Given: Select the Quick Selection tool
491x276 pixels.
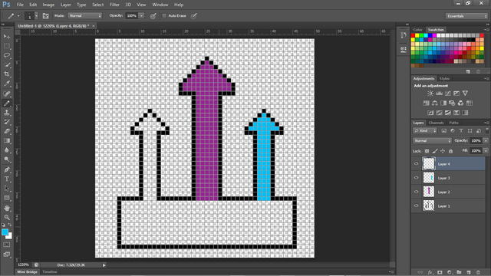Looking at the screenshot, I should [x=7, y=64].
